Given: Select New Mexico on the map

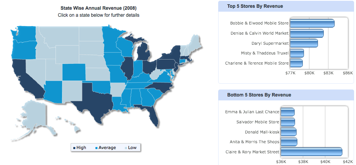Looking at the screenshot, I should 71,91.
